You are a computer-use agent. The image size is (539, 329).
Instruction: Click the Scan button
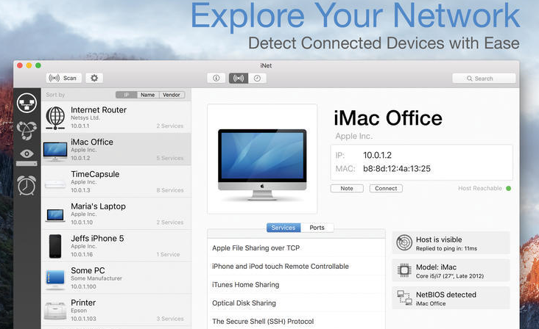[x=63, y=78]
